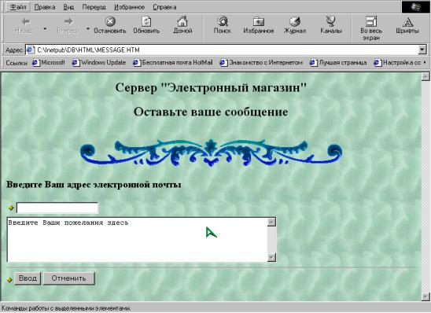Screen dimensions: 431x313
Task: Click inside the Введите Ваши пожелания textarea
Action: pos(137,240)
